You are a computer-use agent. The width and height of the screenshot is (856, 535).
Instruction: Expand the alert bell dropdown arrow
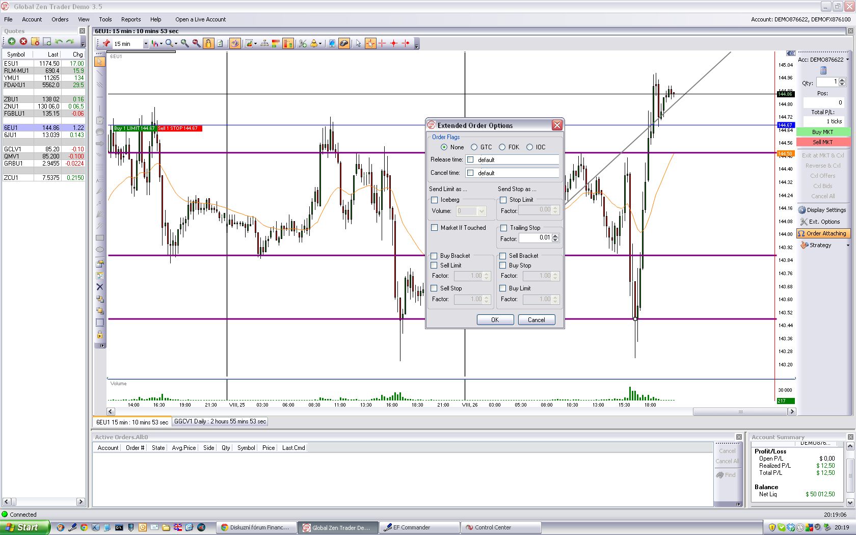click(x=320, y=44)
